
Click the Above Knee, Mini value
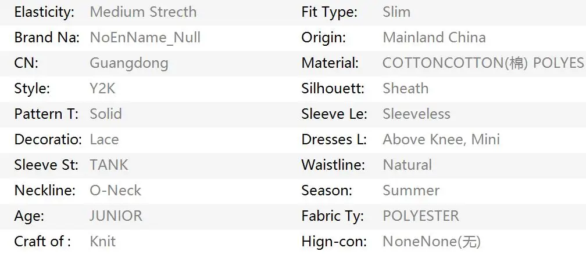[x=441, y=140]
